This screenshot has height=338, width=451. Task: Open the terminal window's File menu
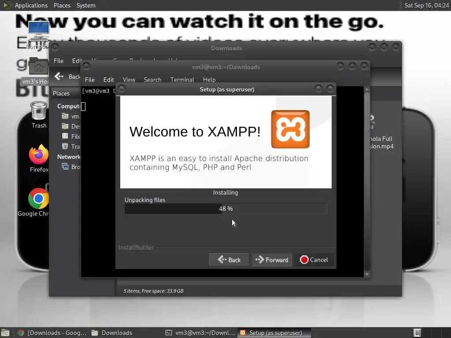(x=90, y=80)
